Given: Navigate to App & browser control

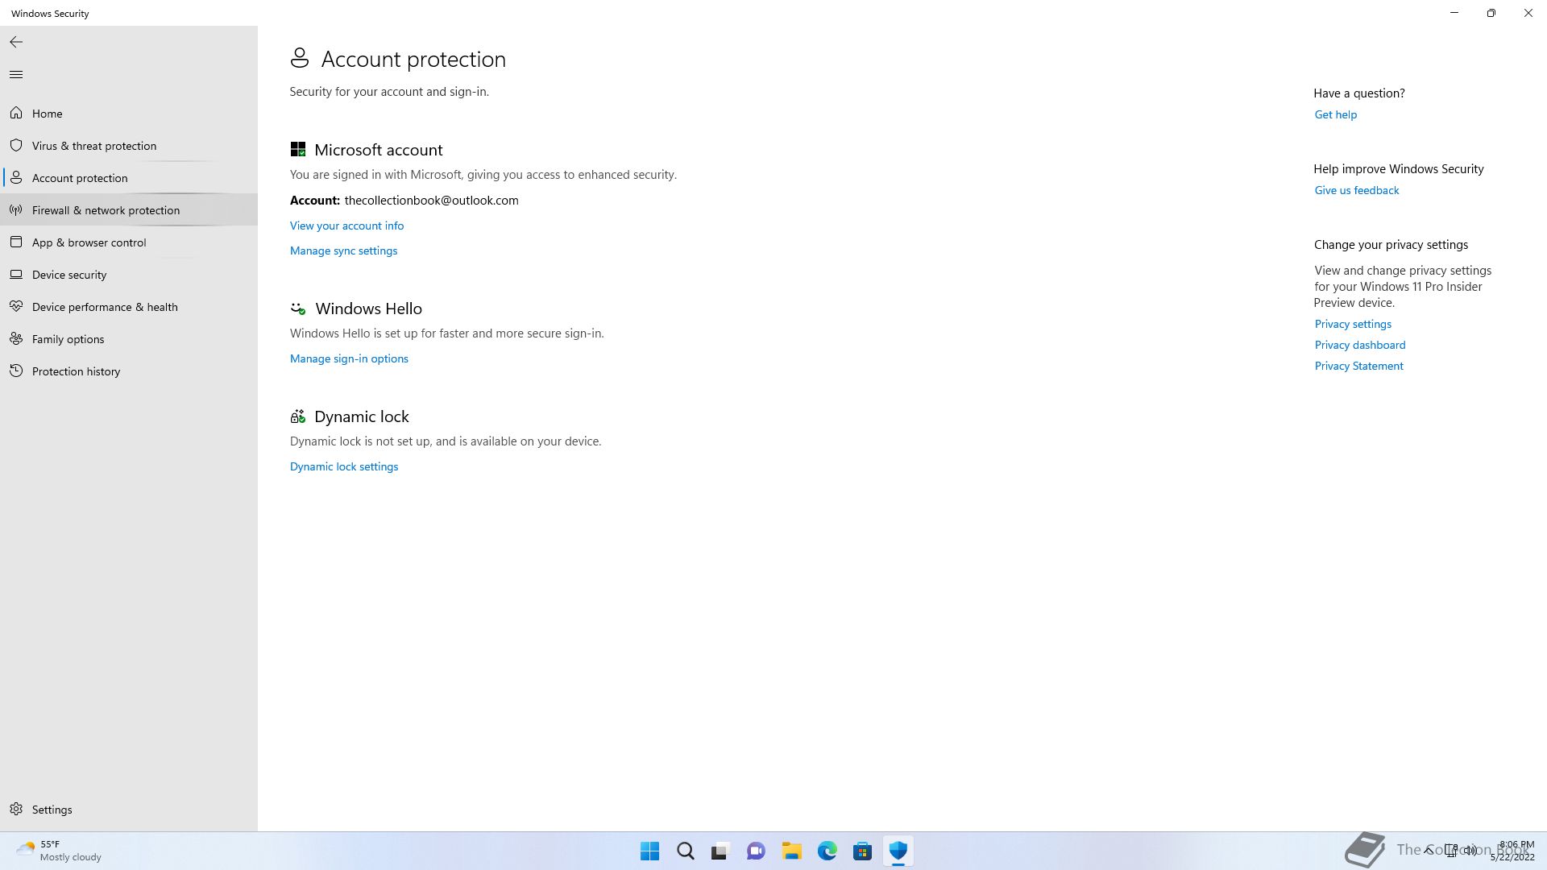Looking at the screenshot, I should click(129, 242).
